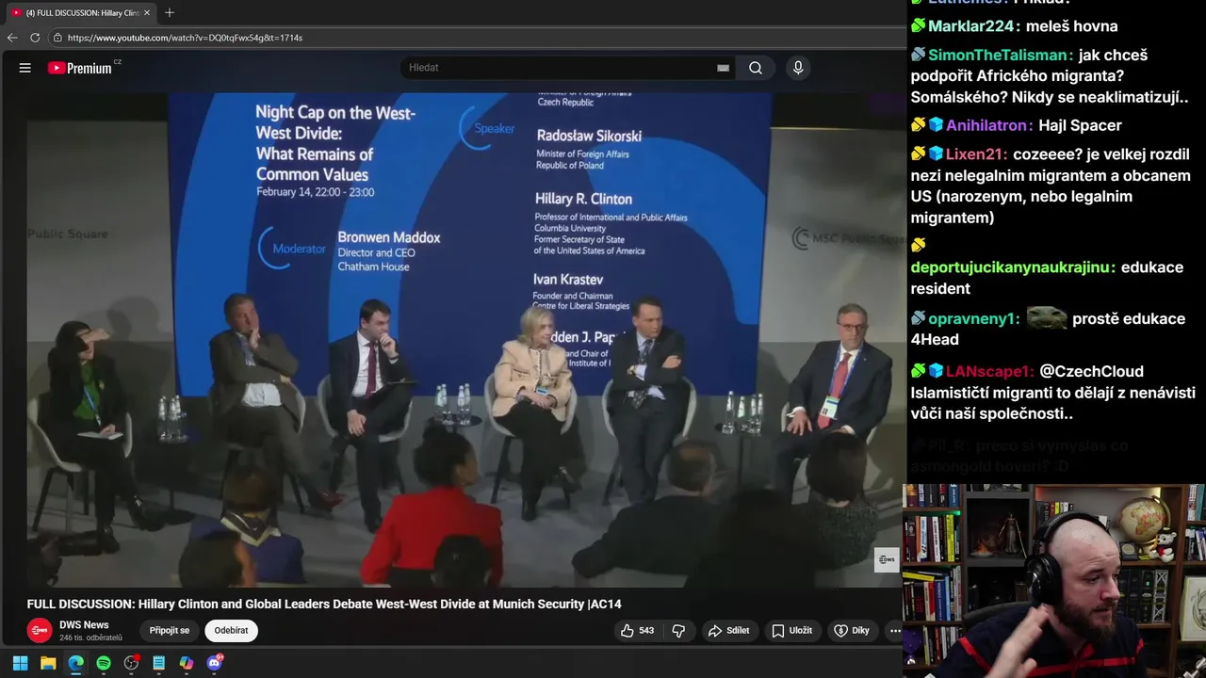Go back with browser back arrow
The height and width of the screenshot is (678, 1206).
coord(12,38)
